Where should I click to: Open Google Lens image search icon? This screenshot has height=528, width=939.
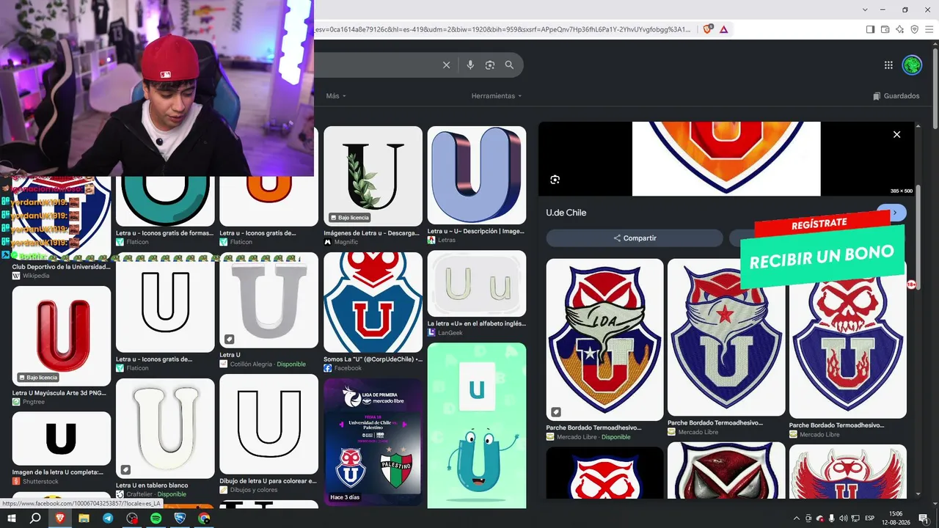point(490,65)
